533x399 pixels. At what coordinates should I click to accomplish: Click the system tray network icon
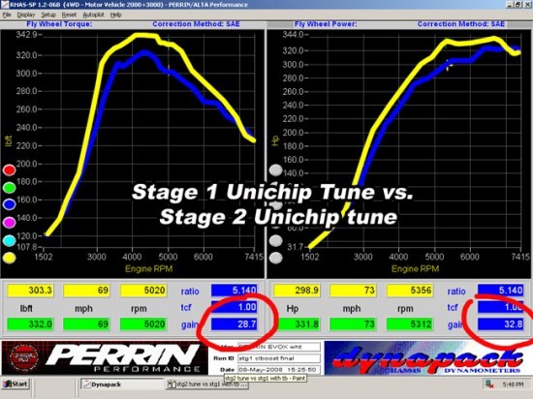tap(489, 384)
